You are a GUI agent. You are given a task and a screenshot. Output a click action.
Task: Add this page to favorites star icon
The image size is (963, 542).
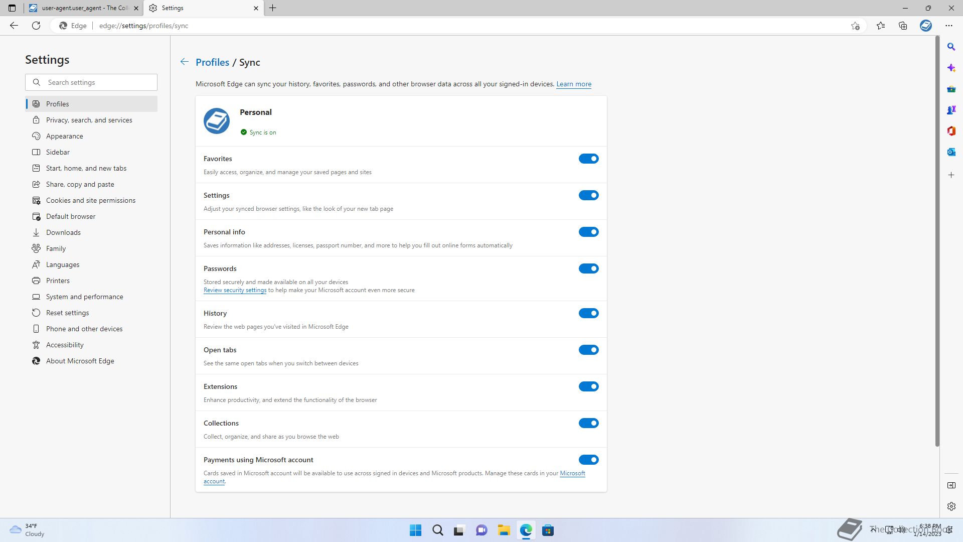pyautogui.click(x=855, y=26)
